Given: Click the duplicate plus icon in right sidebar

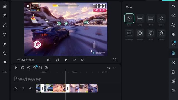Looking at the screenshot, I should (x=173, y=81).
